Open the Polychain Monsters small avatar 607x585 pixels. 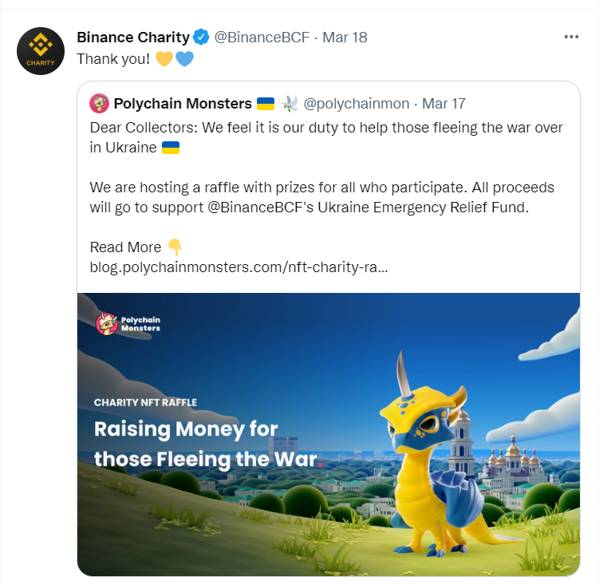(99, 104)
